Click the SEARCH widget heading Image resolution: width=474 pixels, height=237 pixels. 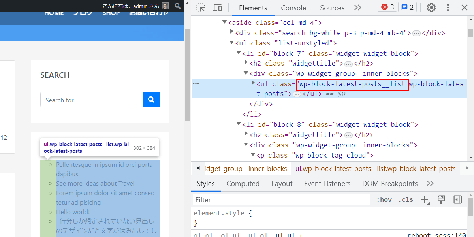[55, 75]
